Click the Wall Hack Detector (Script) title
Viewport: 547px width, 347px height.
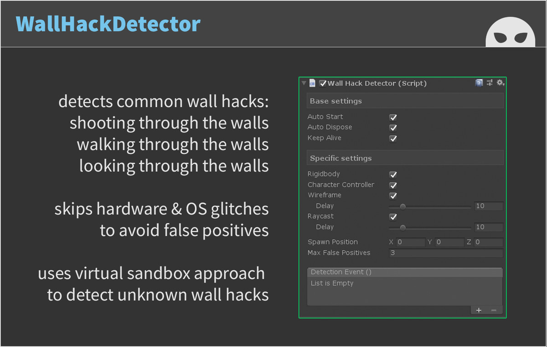pyautogui.click(x=377, y=83)
